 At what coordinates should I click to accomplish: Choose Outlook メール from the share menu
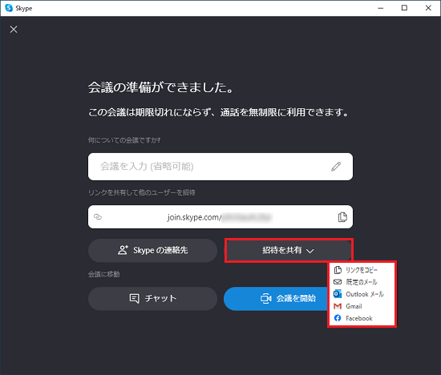(x=362, y=294)
